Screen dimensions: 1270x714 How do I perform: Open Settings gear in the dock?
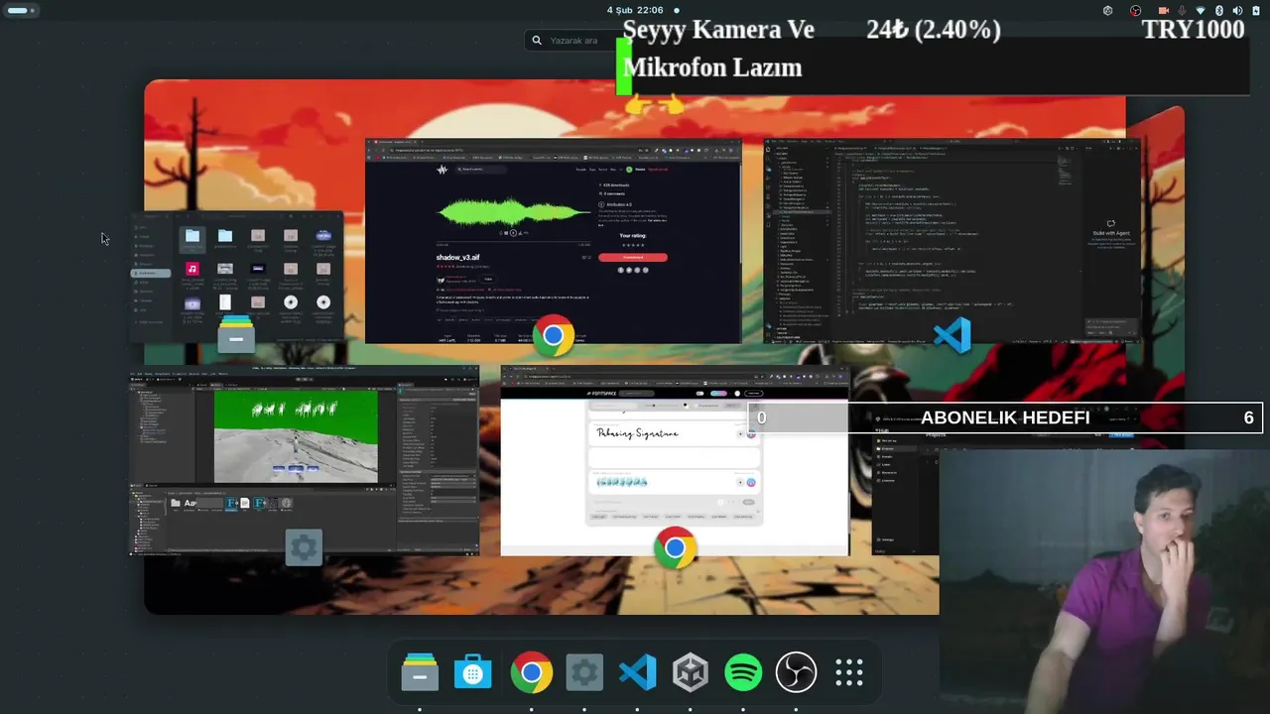[584, 673]
